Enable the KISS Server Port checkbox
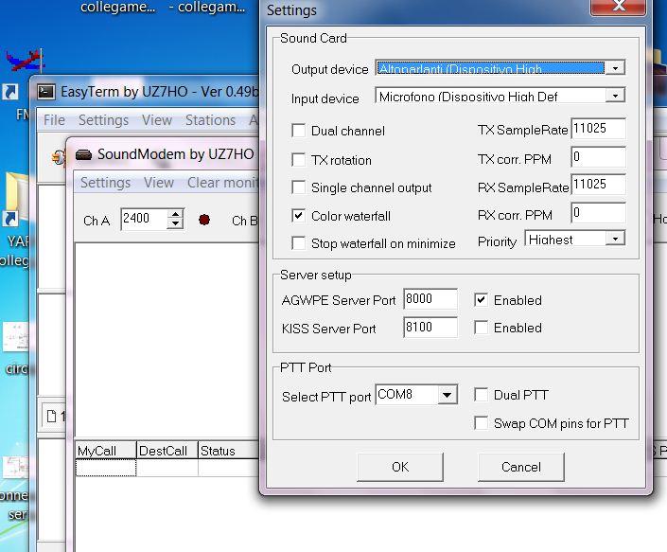The height and width of the screenshot is (552, 667). [x=482, y=328]
